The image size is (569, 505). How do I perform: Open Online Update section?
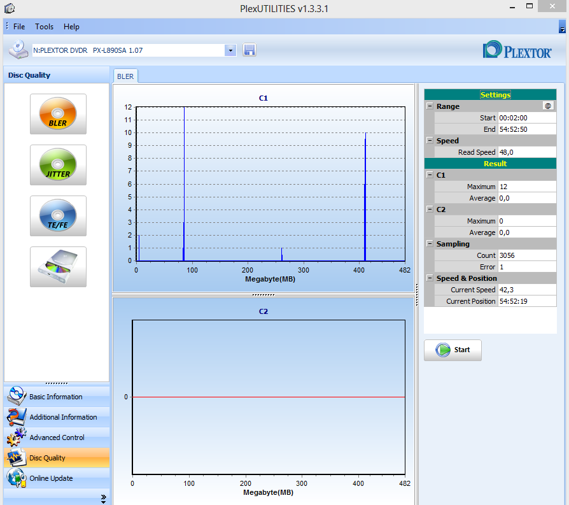[x=57, y=478]
